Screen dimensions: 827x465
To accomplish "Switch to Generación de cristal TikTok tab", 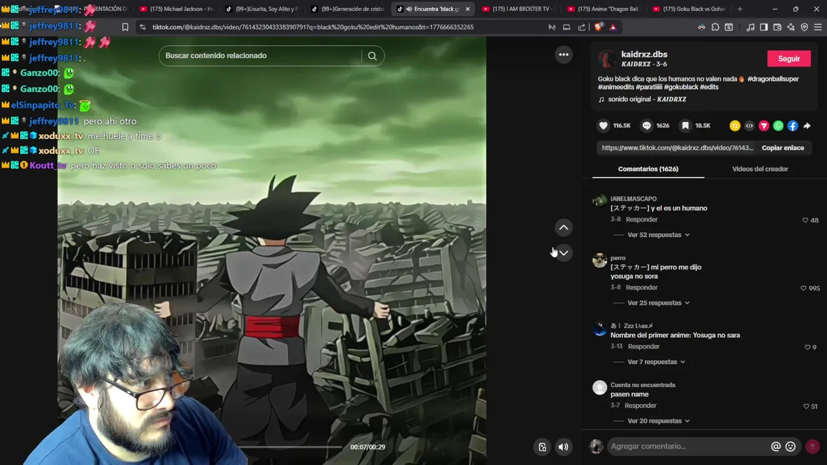I will click(x=348, y=9).
